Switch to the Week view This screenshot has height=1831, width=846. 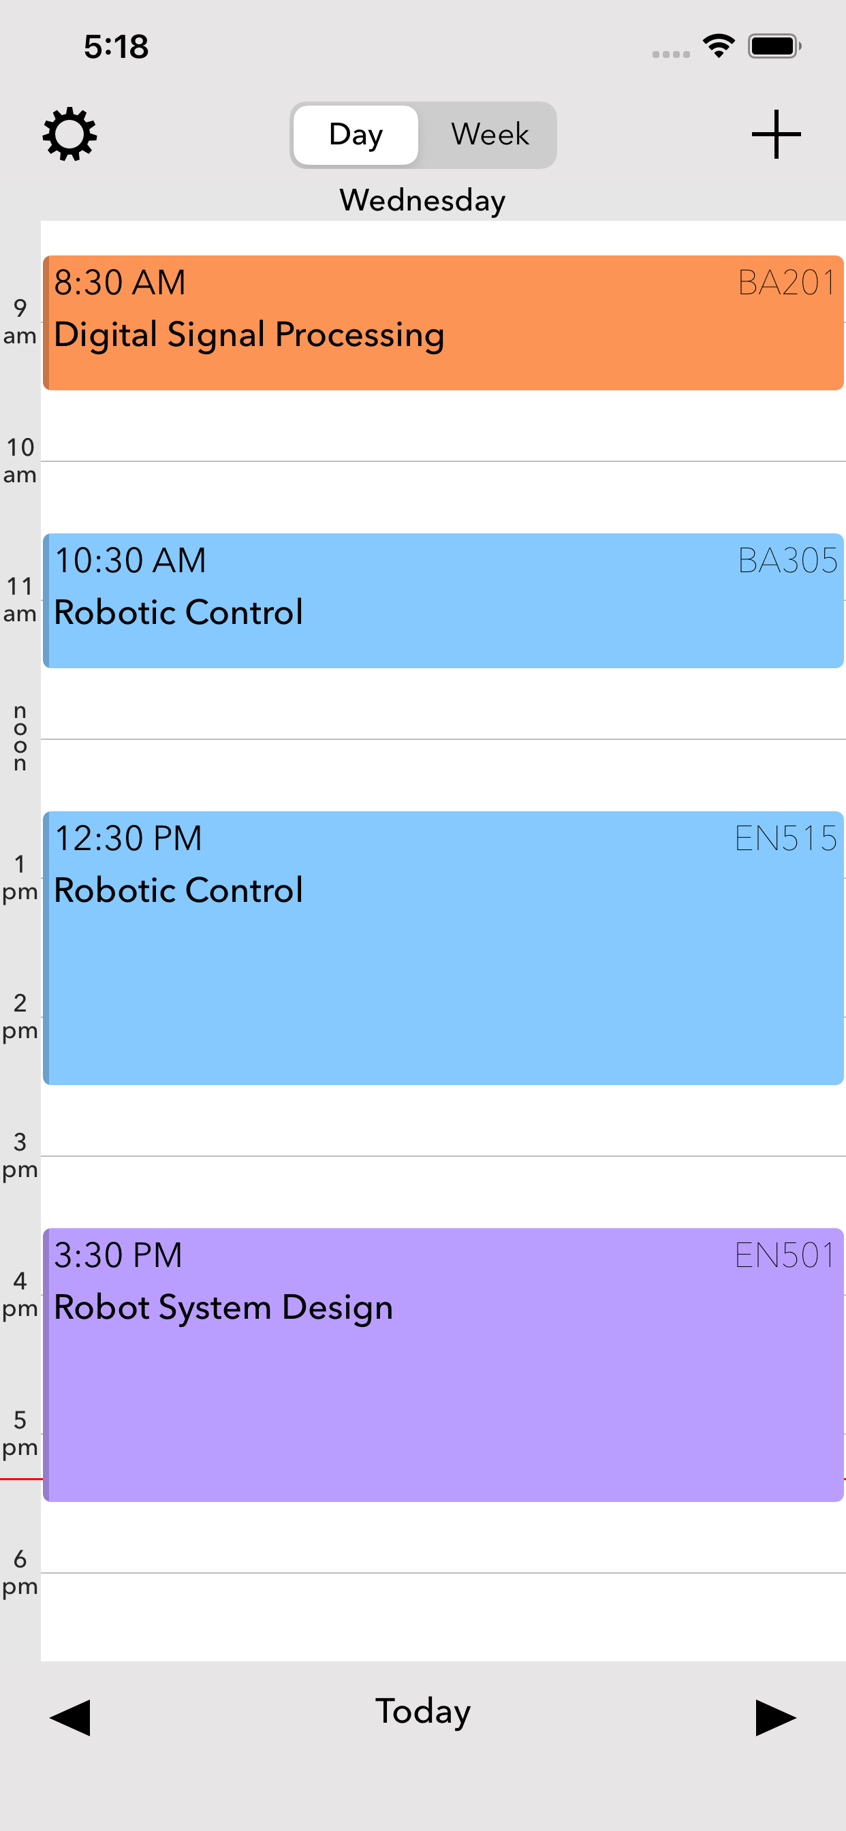click(489, 134)
